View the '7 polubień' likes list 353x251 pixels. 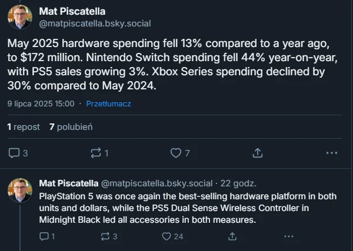pyautogui.click(x=71, y=126)
